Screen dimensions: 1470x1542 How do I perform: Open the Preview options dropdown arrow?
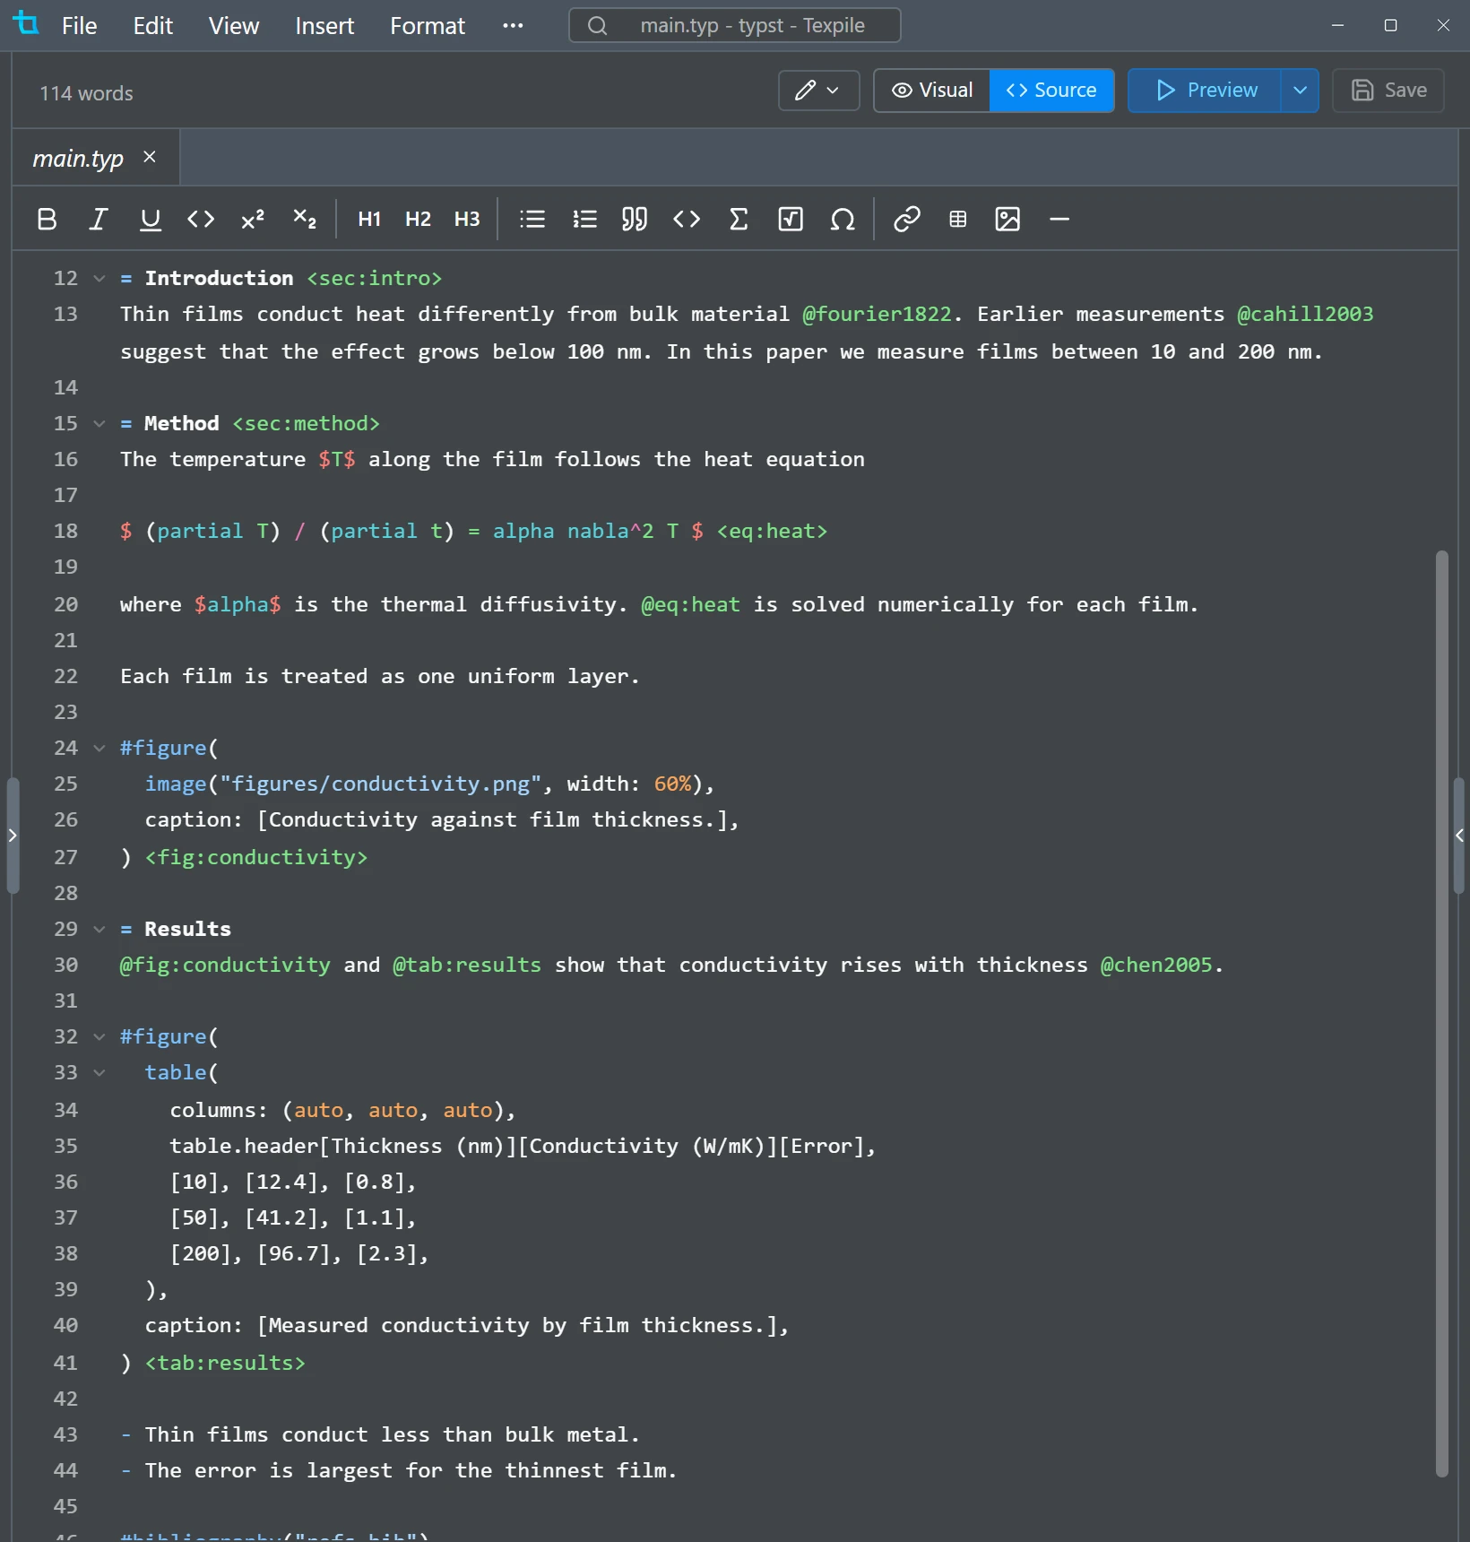(x=1300, y=91)
